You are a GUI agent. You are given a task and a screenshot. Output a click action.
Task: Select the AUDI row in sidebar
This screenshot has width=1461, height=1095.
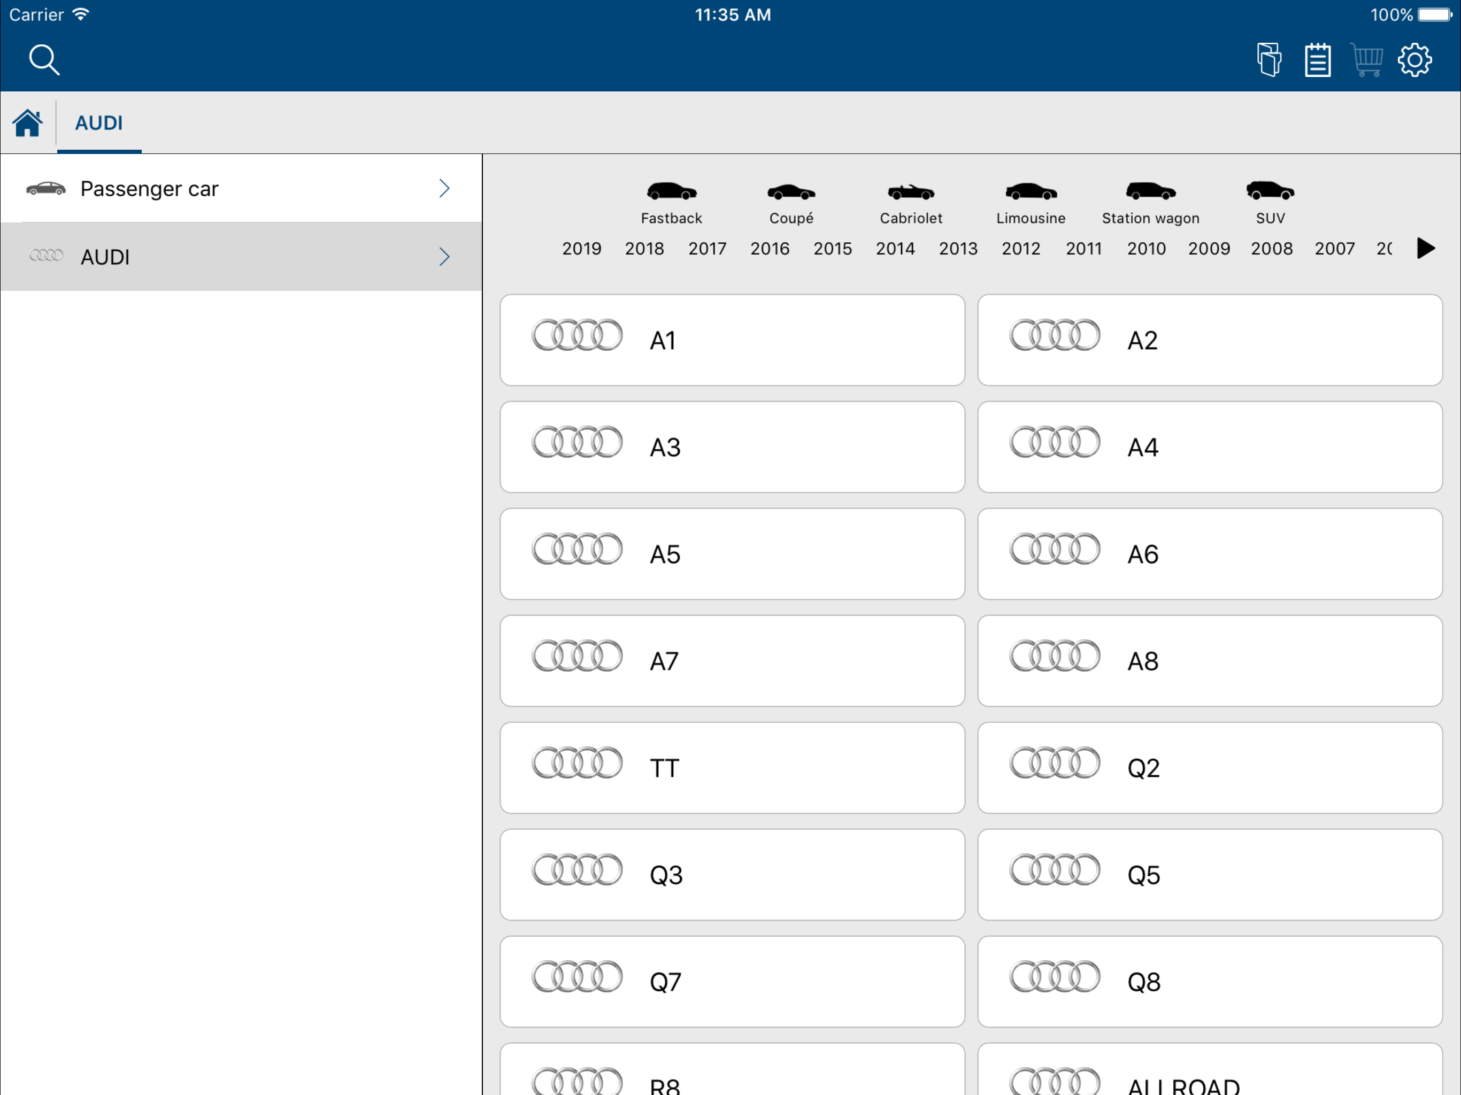pyautogui.click(x=241, y=257)
